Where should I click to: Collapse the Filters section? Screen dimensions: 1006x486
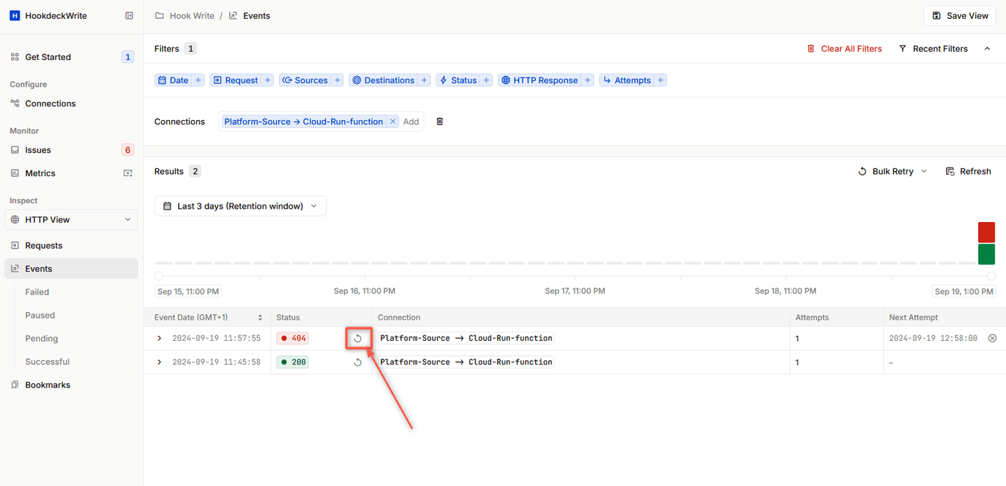coord(987,48)
